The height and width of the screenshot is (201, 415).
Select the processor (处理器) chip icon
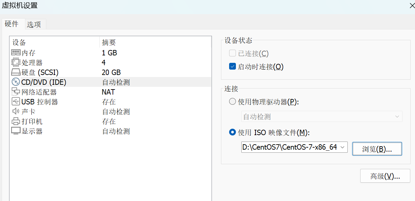[x=16, y=62]
